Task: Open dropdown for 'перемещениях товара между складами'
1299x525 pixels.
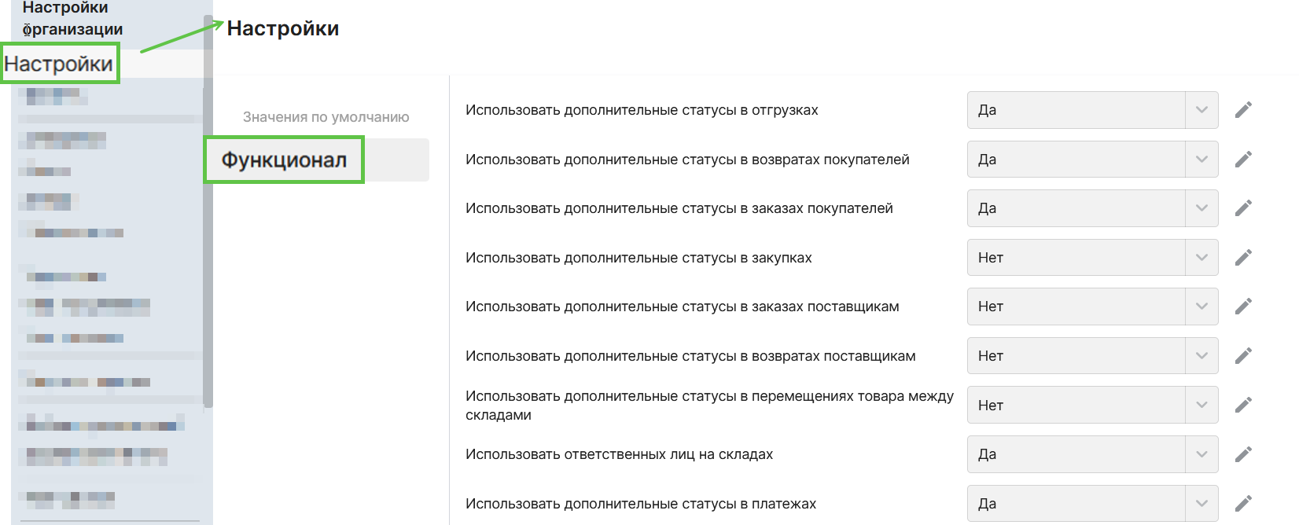Action: [1201, 406]
